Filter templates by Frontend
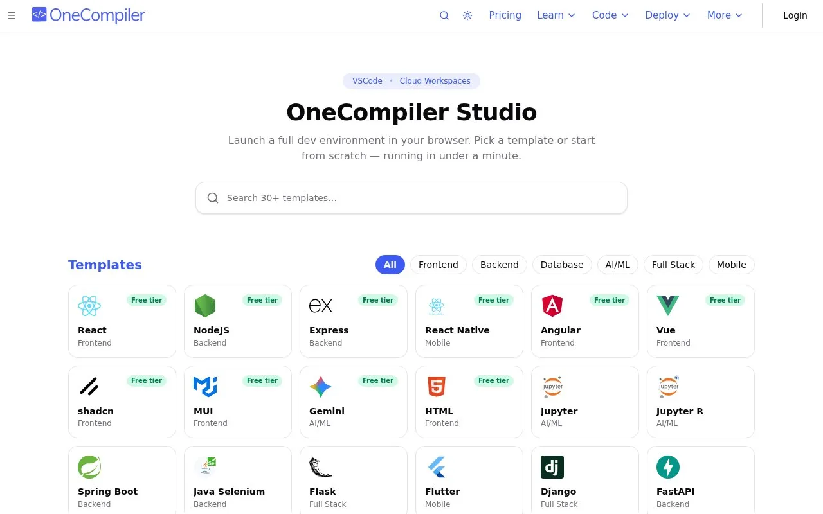 pyautogui.click(x=439, y=265)
